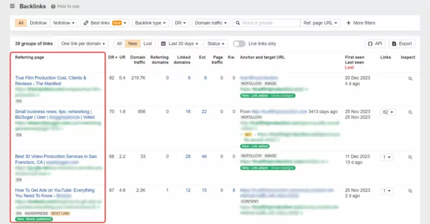Image resolution: width=430 pixels, height=224 pixels.
Task: Open the Backlink type dropdown
Action: pos(149,23)
